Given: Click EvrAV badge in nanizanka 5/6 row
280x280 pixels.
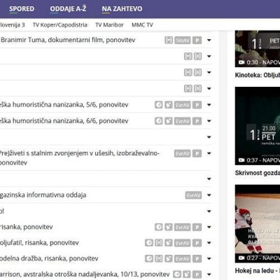Looking at the screenshot, I should point(183,105).
